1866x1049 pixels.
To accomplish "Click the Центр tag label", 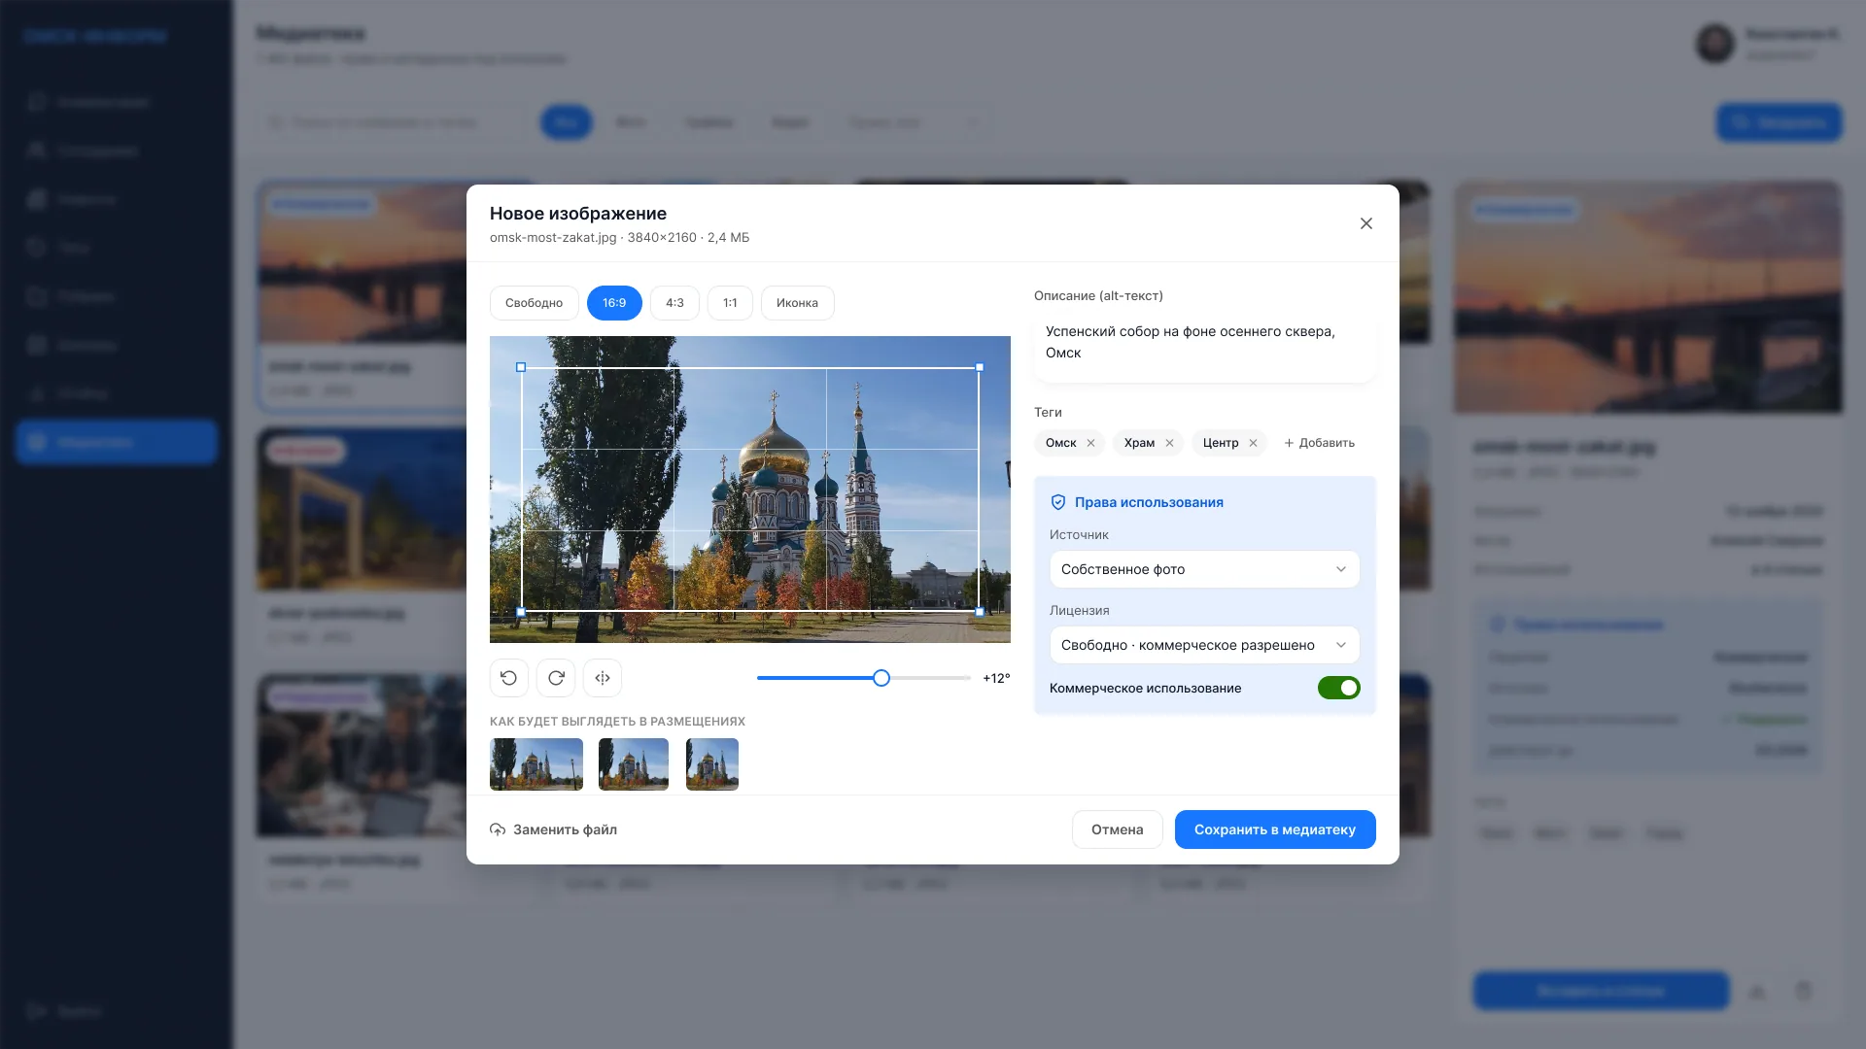I will click(1221, 443).
